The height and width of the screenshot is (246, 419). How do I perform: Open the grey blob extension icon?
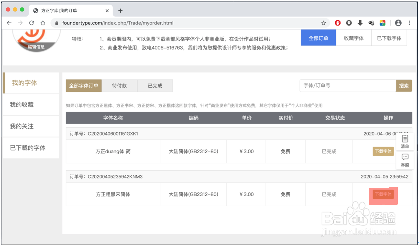tap(371, 23)
